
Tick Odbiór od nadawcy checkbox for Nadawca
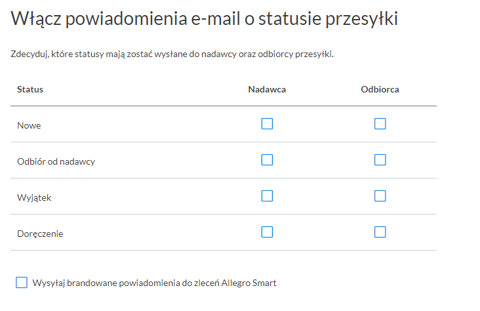point(267,160)
